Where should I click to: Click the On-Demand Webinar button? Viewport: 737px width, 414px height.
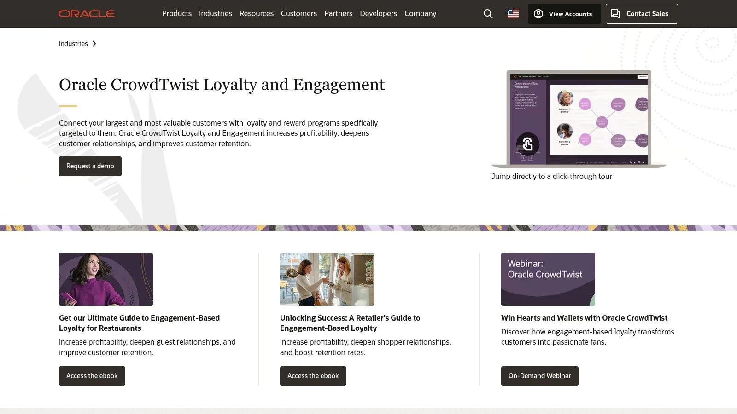coord(539,376)
